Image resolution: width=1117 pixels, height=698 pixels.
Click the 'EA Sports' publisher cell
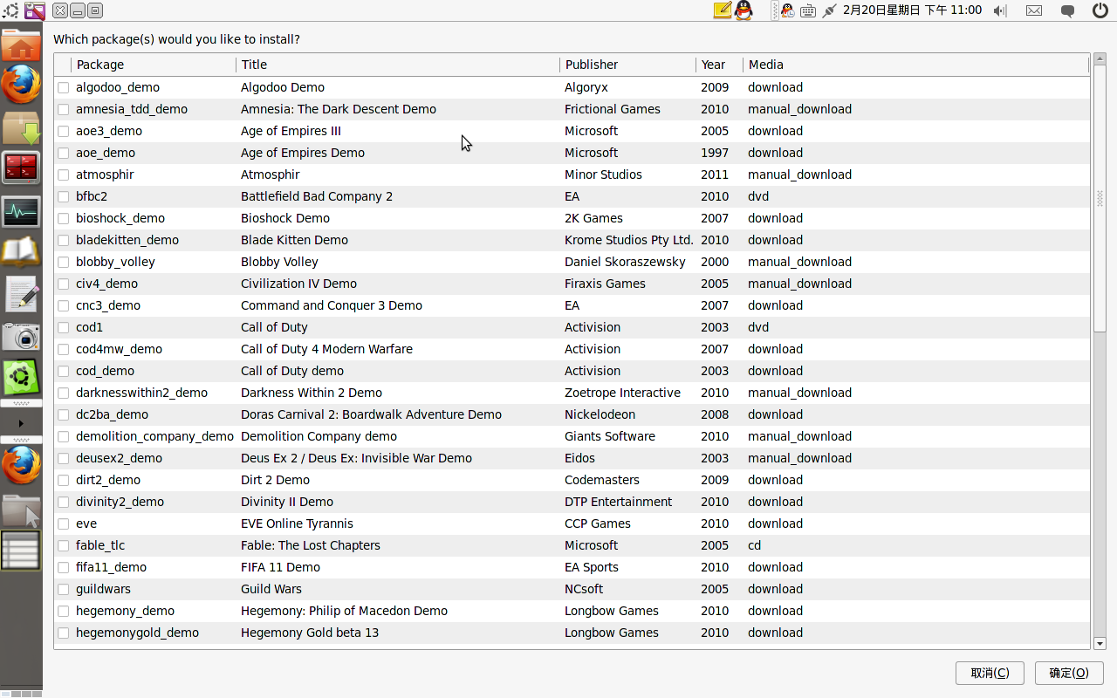pos(592,567)
